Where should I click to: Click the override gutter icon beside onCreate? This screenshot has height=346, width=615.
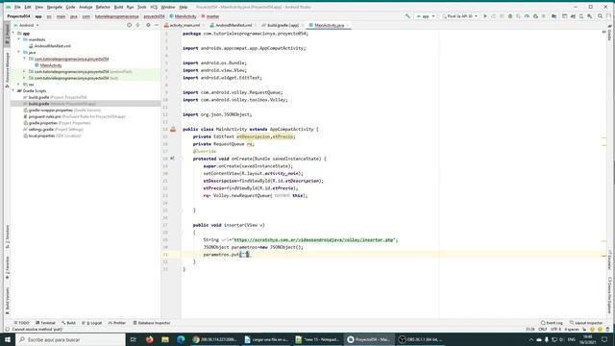172,159
